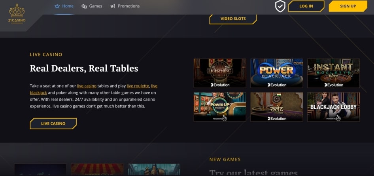Click the VIDEO SLOTS button

pos(233,19)
